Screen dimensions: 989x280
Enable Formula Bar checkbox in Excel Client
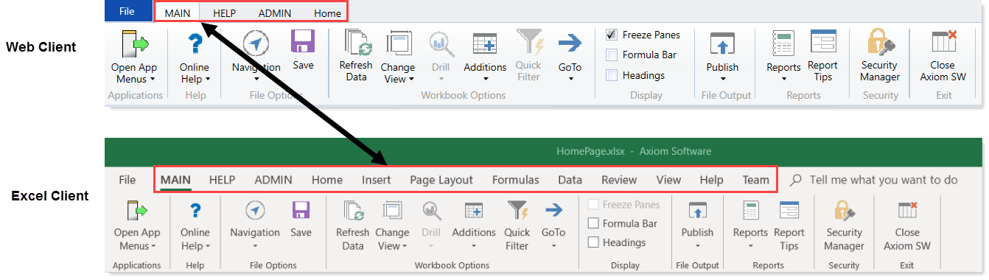point(593,223)
